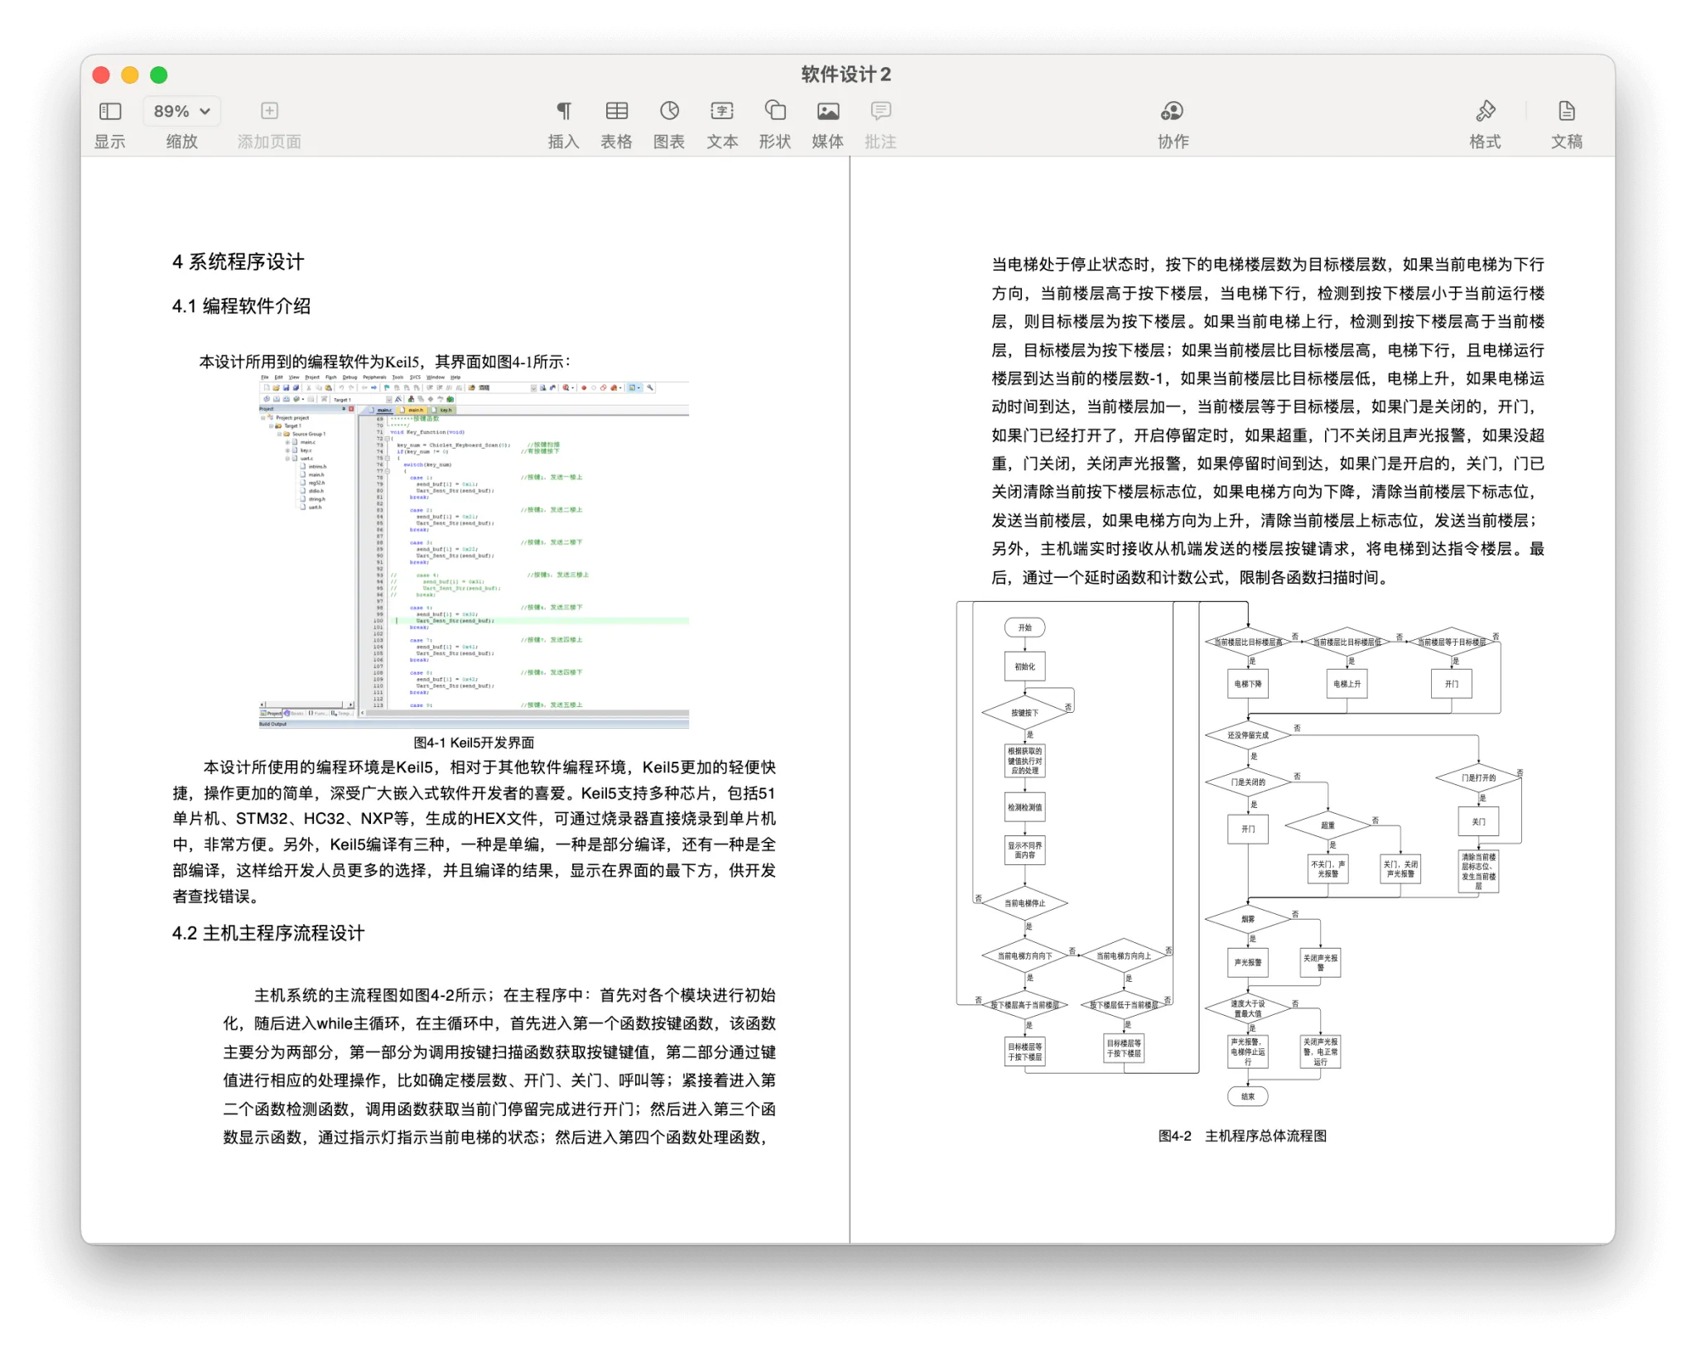Click the Table (表格) toolbar icon
The width and height of the screenshot is (1696, 1352).
616,111
